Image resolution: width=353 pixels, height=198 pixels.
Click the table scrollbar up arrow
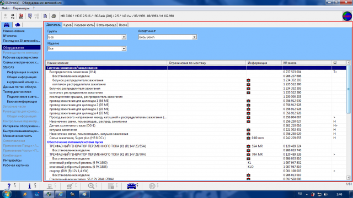coord(349,63)
